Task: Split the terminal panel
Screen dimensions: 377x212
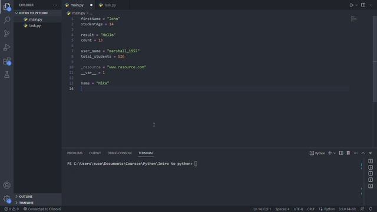Action: (x=341, y=153)
